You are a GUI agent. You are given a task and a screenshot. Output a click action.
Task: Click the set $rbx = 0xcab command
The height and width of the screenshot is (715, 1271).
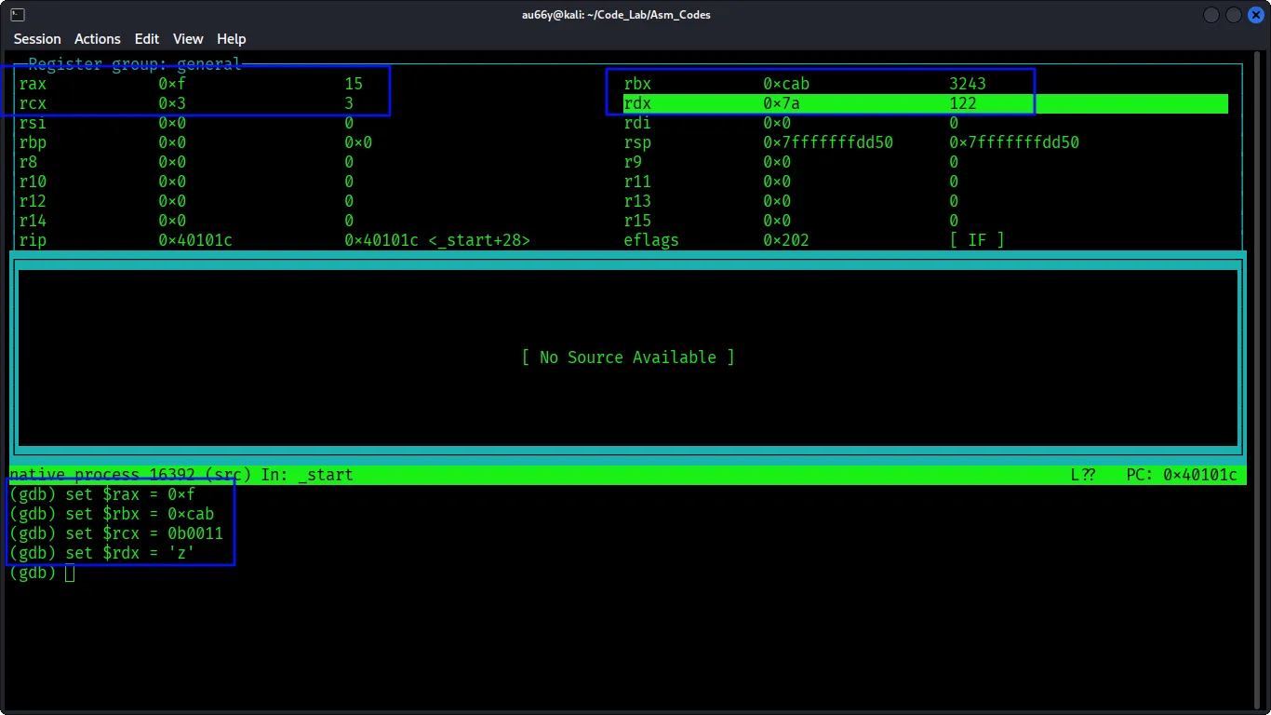tap(140, 514)
